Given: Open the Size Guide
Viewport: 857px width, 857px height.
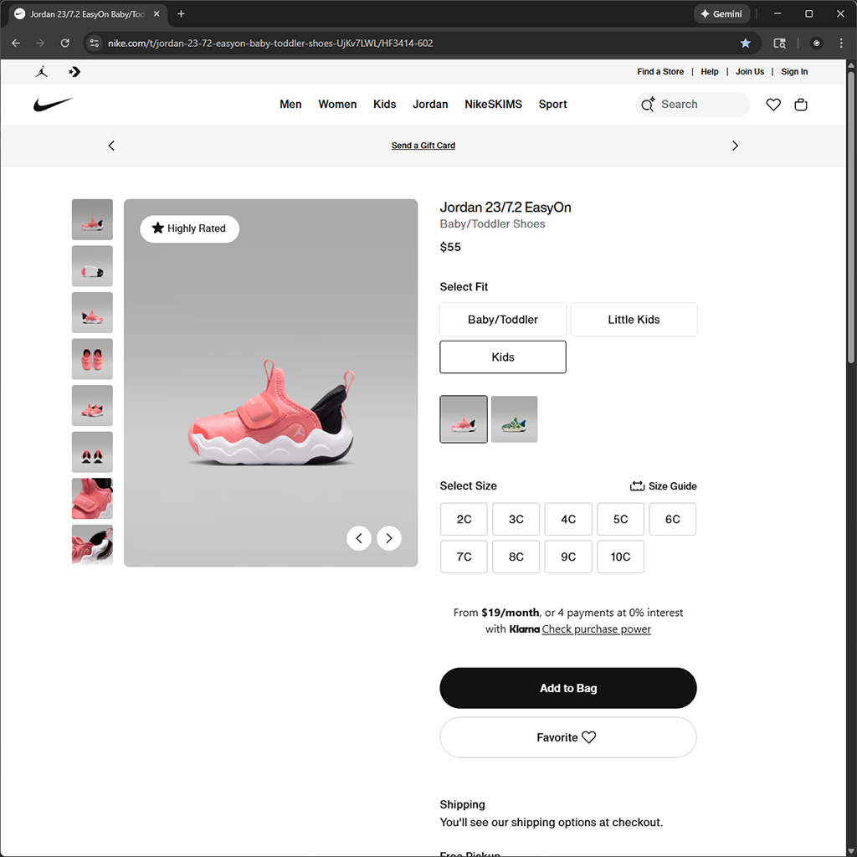Looking at the screenshot, I should (663, 486).
